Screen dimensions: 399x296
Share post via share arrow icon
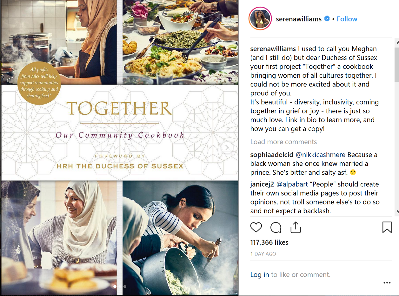(x=296, y=227)
